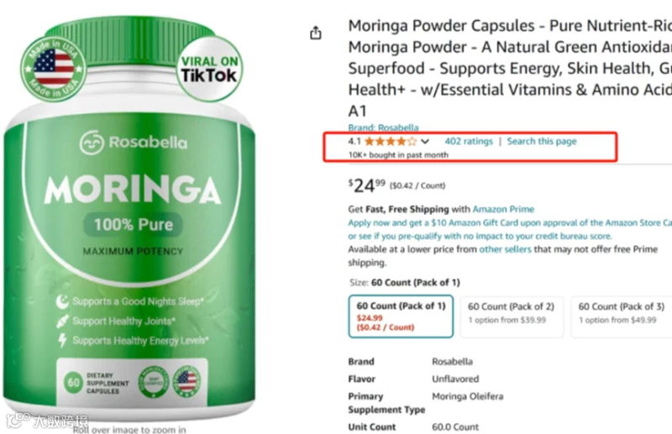Click the Amazon Prime link

click(x=503, y=209)
